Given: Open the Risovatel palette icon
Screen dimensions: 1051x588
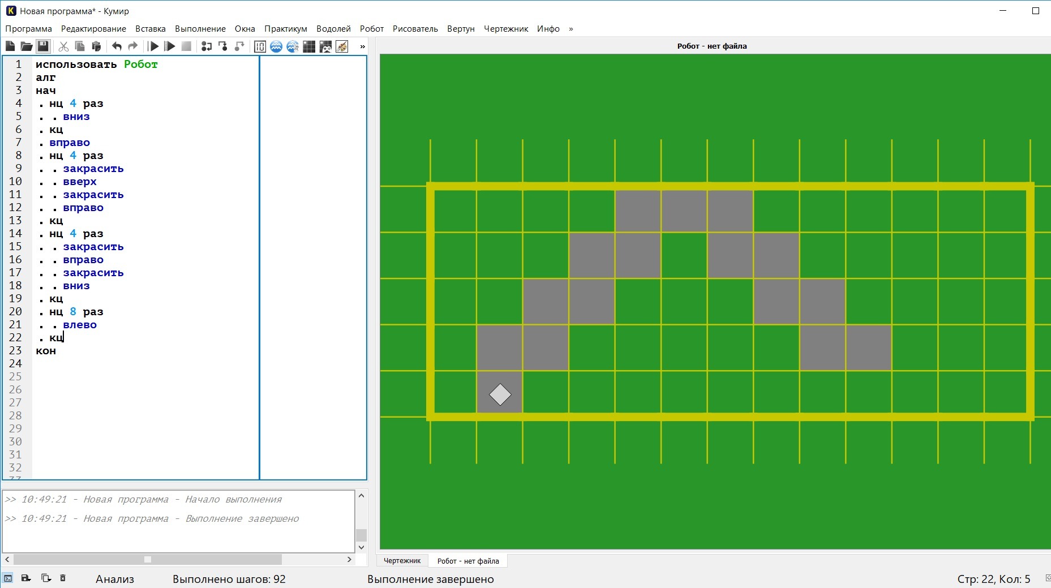Looking at the screenshot, I should pyautogui.click(x=342, y=46).
